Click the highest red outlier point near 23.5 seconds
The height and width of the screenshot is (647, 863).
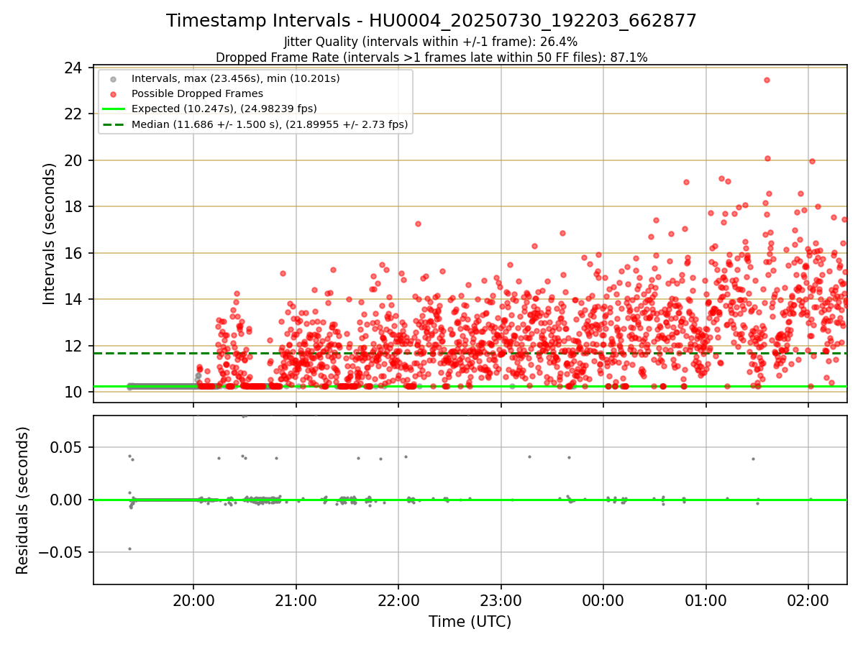767,80
